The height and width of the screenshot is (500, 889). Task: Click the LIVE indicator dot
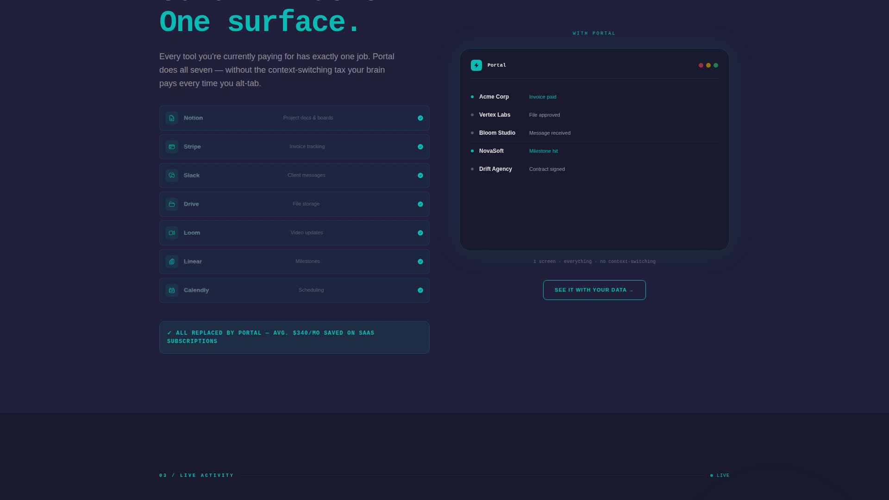click(x=712, y=475)
